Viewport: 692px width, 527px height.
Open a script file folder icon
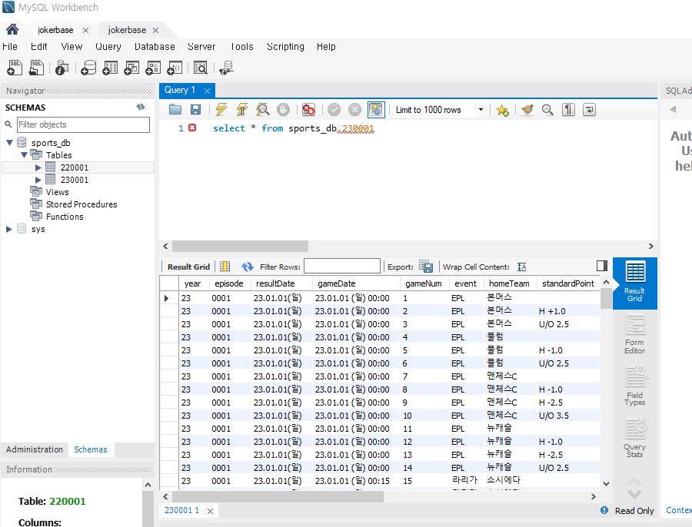pos(175,109)
